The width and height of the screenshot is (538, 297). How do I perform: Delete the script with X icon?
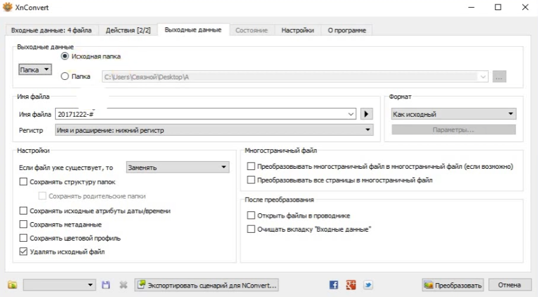point(123,285)
